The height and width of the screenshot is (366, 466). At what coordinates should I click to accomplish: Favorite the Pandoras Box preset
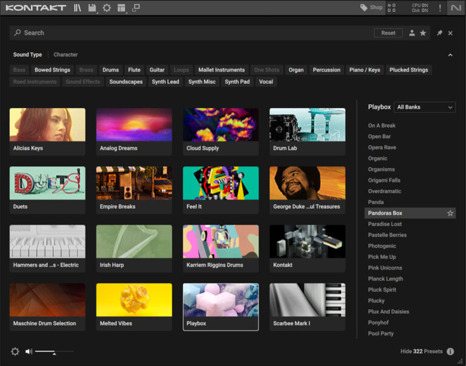(x=450, y=213)
